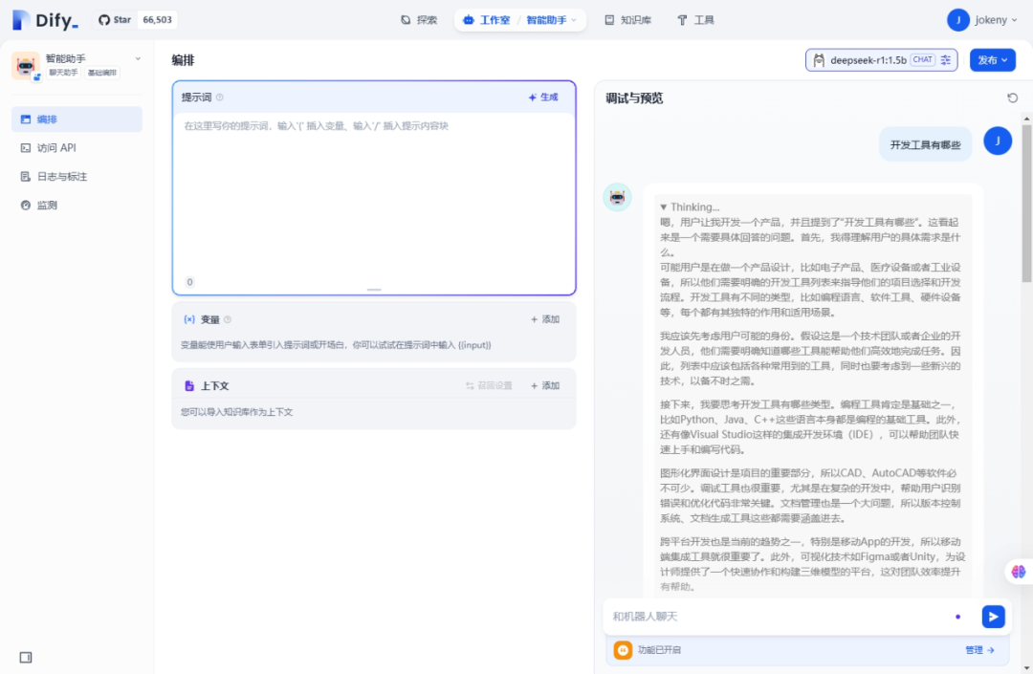The width and height of the screenshot is (1033, 674).
Task: Click 生成 to generate prompt
Action: (x=543, y=98)
